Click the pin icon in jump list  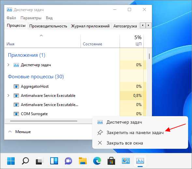pos(100,132)
